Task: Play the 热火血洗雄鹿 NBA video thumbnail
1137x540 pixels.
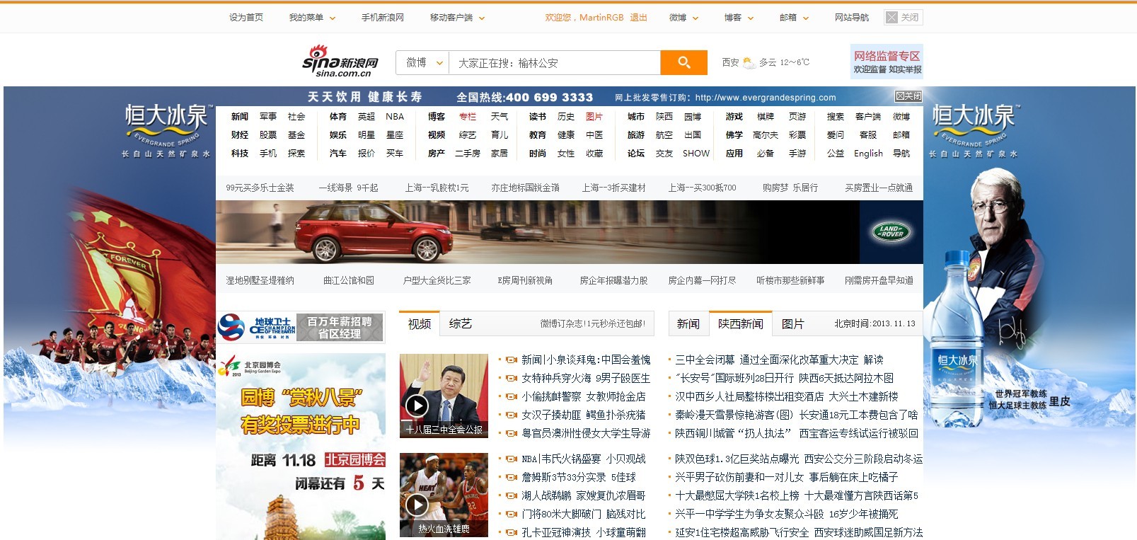Action: (416, 504)
